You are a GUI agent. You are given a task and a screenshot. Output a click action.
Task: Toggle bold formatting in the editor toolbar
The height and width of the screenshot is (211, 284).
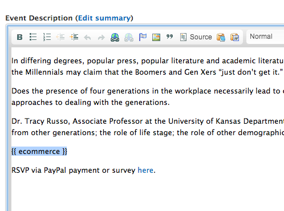coord(19,37)
